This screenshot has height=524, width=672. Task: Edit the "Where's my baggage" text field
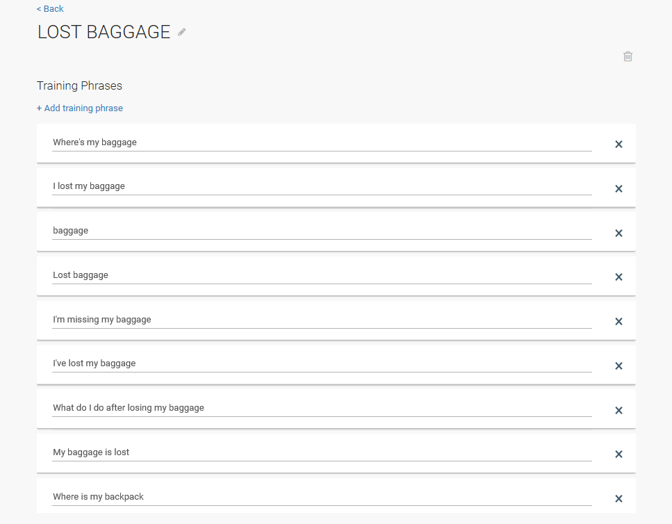(x=322, y=142)
